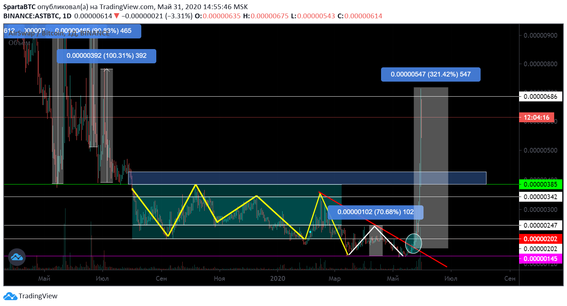The image size is (567, 306).
Task: Click the 0.00000342 price level label
Action: click(x=540, y=197)
